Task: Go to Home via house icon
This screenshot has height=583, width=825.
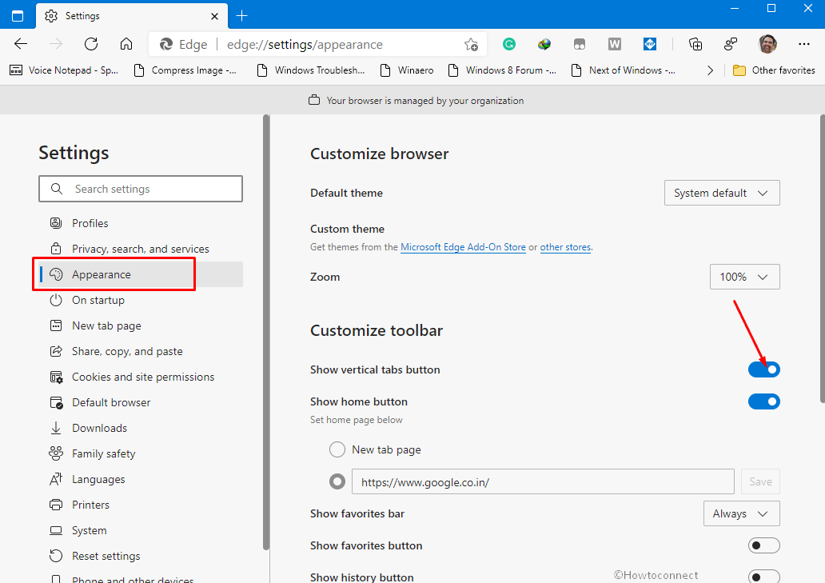Action: click(x=126, y=44)
